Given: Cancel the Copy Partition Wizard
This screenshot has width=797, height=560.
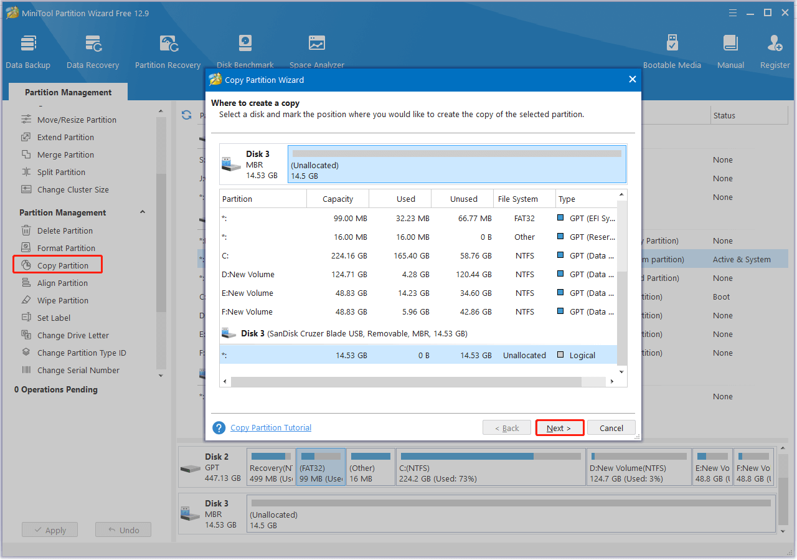Looking at the screenshot, I should [x=611, y=428].
